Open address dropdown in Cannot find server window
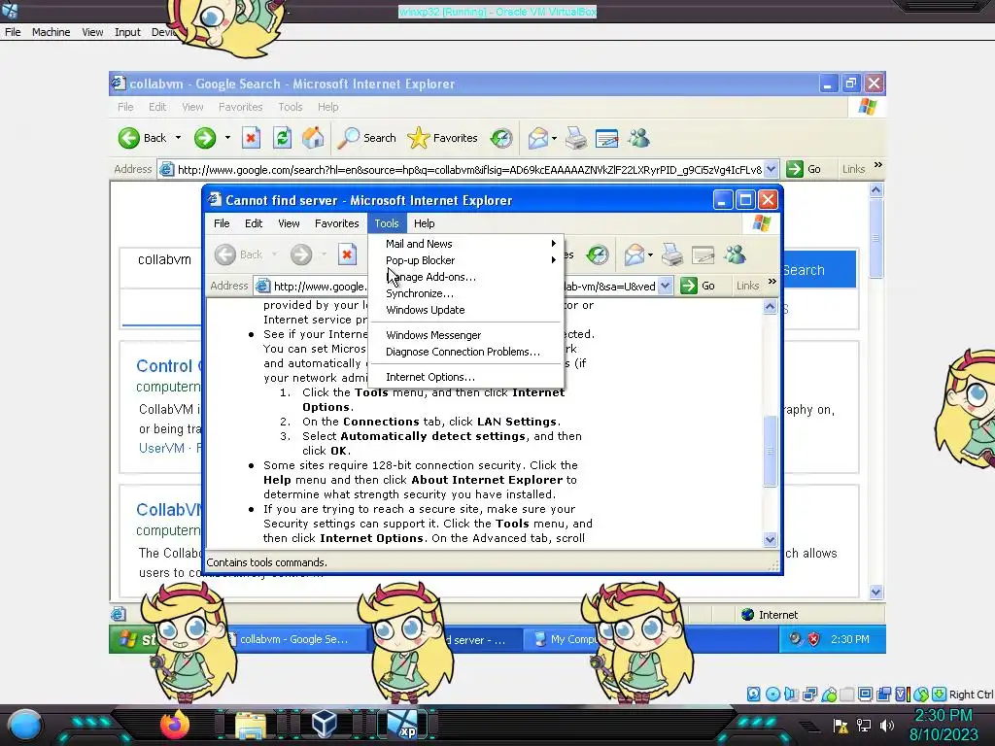This screenshot has width=995, height=746. (665, 287)
